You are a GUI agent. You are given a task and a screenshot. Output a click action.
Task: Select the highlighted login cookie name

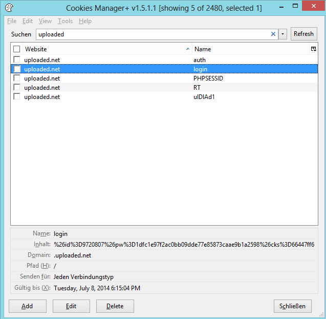[200, 69]
